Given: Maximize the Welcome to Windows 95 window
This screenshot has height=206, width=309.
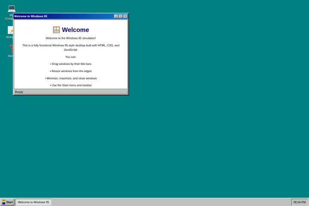Looking at the screenshot, I should tap(121, 16).
